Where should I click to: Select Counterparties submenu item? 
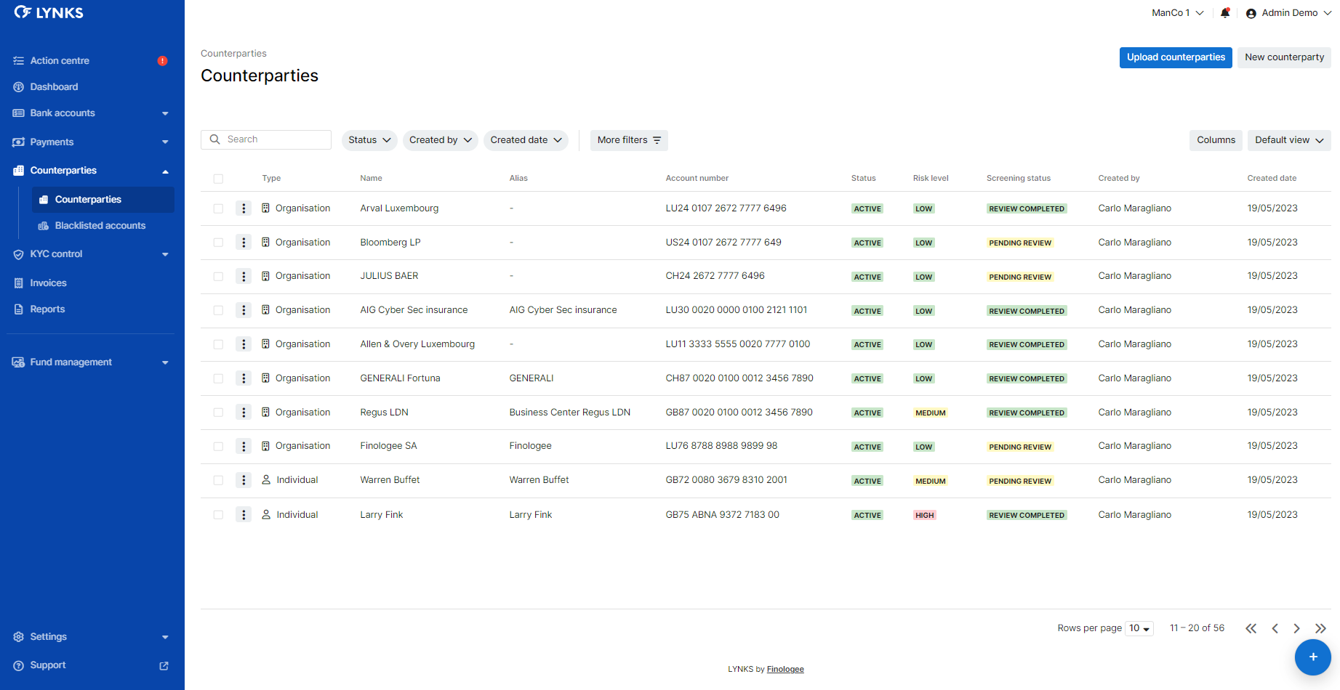103,200
